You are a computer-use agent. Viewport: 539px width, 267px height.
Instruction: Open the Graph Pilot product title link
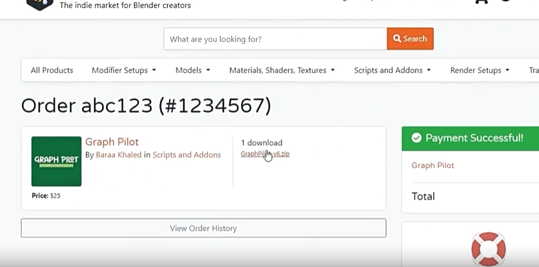(112, 142)
